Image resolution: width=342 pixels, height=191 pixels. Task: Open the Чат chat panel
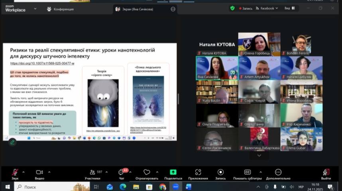tap(121, 172)
